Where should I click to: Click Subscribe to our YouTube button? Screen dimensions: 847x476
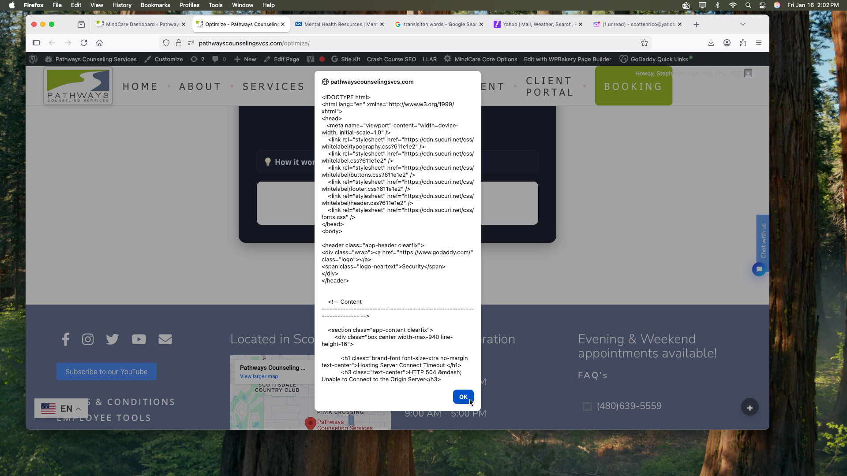pos(106,372)
